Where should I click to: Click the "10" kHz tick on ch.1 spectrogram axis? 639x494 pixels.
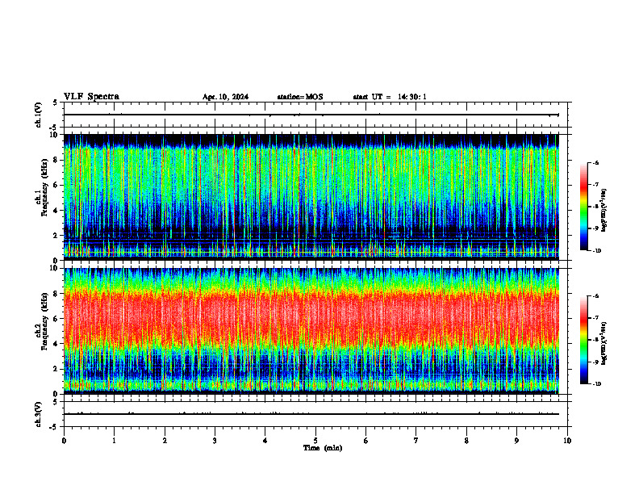(x=55, y=135)
